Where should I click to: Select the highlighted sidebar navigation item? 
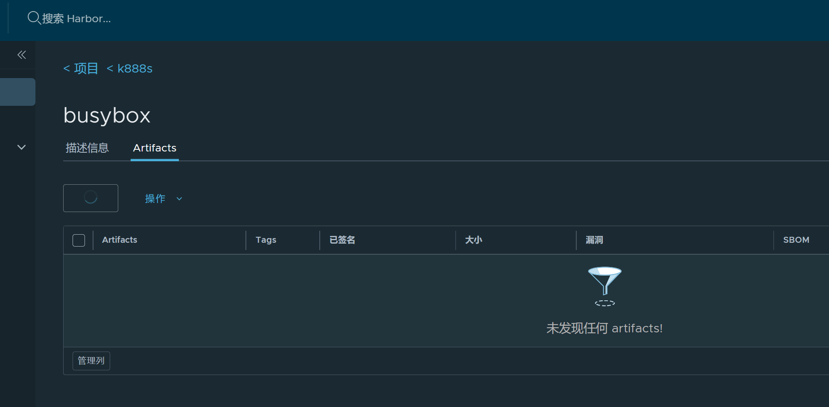click(x=18, y=92)
